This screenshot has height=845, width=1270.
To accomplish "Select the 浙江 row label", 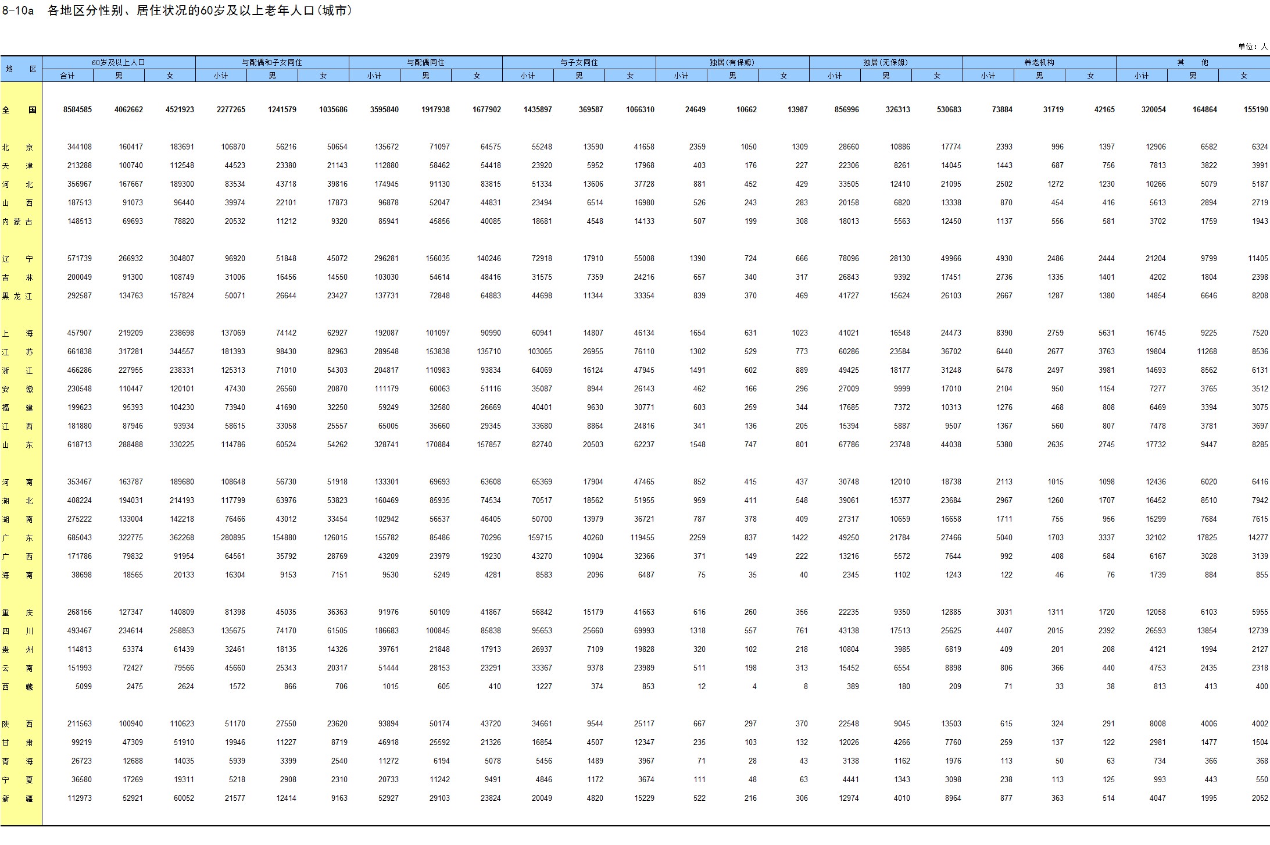I will point(18,370).
